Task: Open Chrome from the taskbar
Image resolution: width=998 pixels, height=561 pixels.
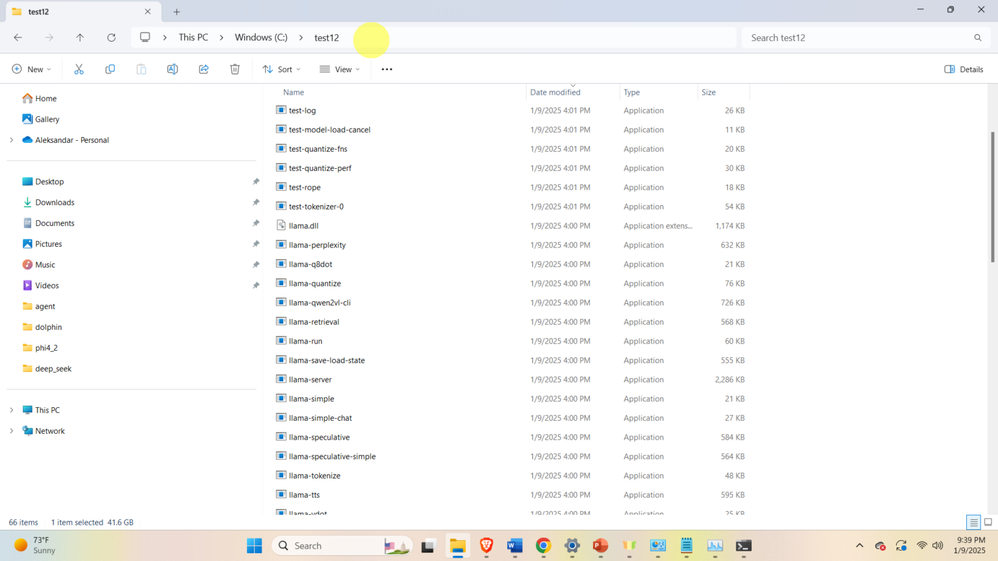Action: [543, 545]
